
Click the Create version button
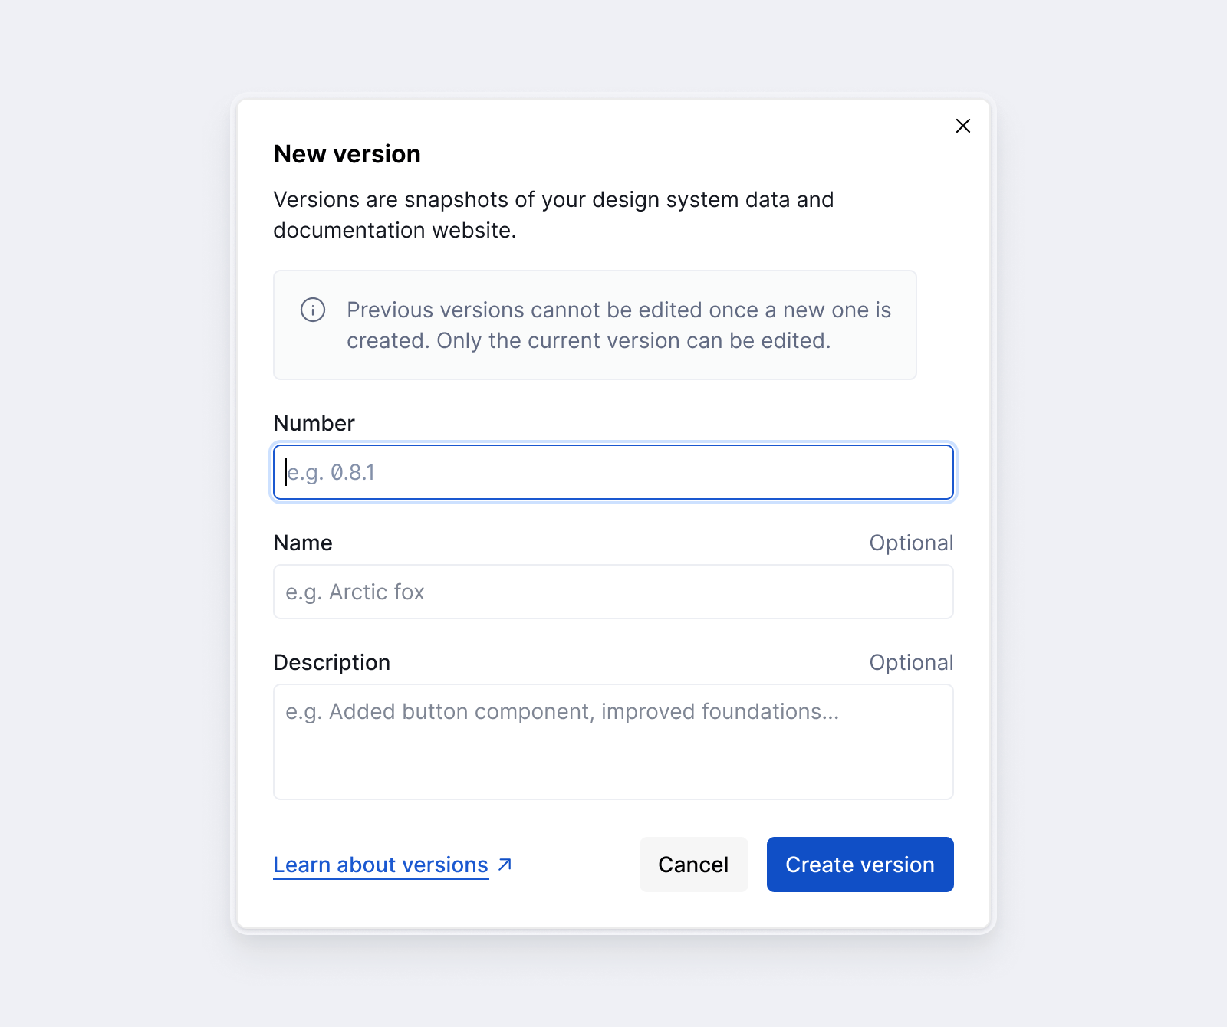tap(859, 864)
